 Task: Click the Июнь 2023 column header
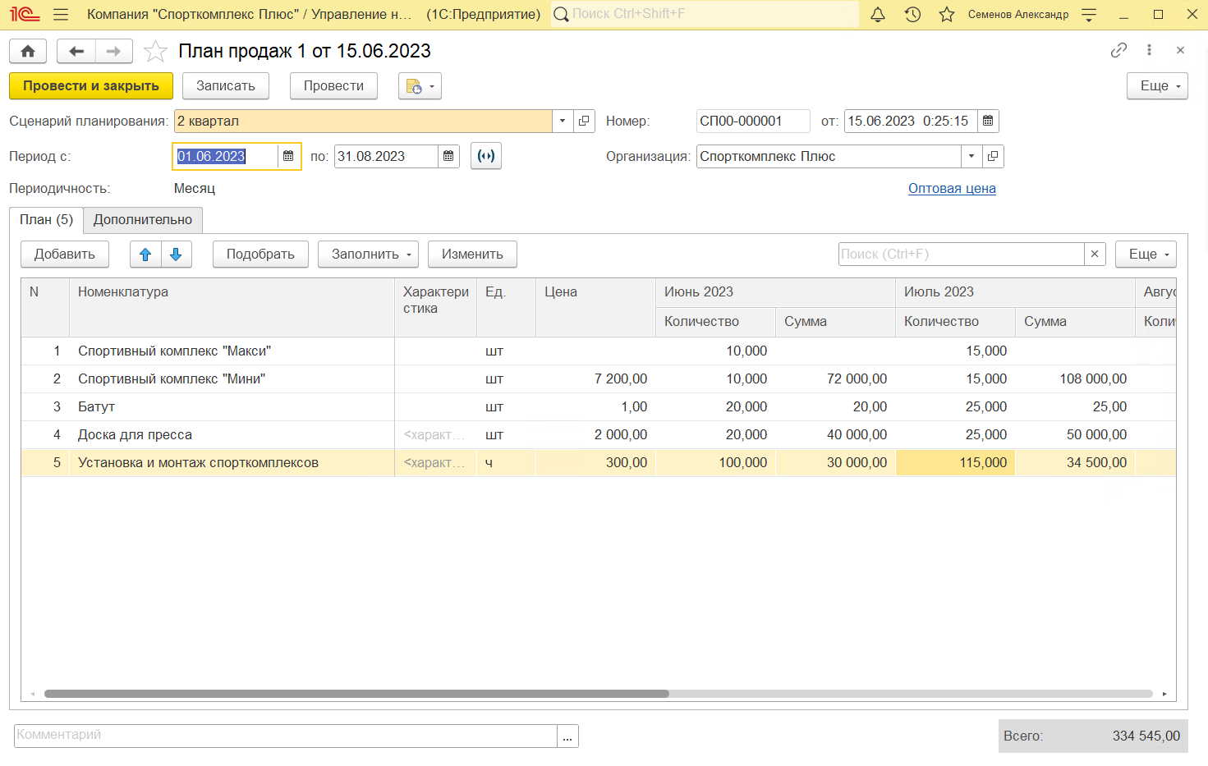click(x=775, y=292)
